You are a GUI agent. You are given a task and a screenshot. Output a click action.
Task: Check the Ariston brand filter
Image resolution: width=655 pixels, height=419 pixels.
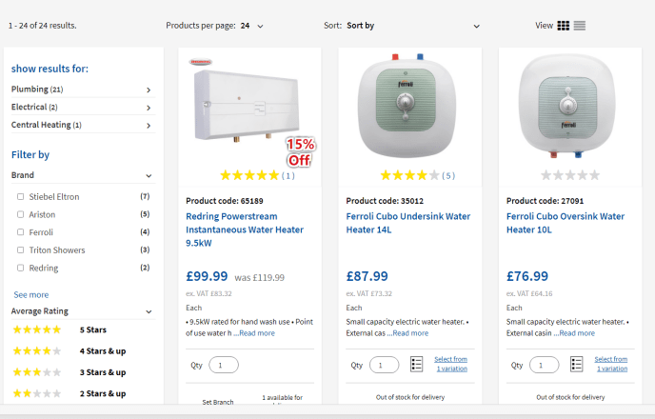pos(21,214)
